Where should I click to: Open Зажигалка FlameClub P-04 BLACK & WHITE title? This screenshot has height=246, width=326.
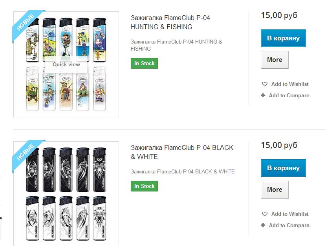tap(182, 152)
